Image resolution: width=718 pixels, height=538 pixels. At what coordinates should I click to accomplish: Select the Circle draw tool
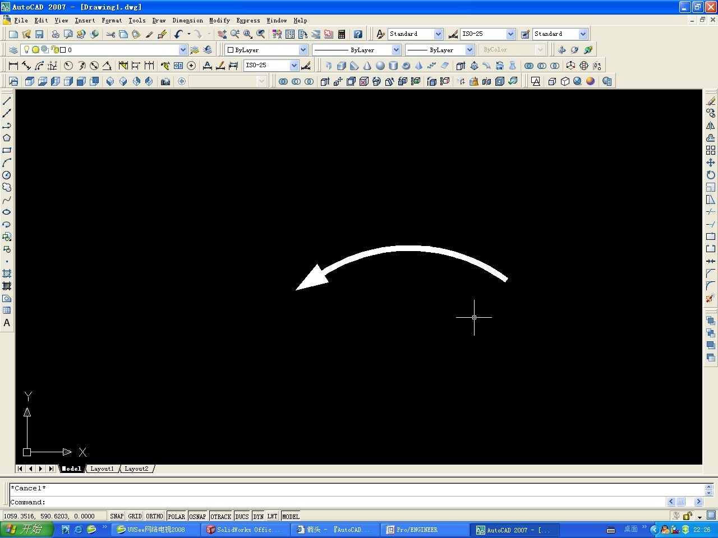7,175
